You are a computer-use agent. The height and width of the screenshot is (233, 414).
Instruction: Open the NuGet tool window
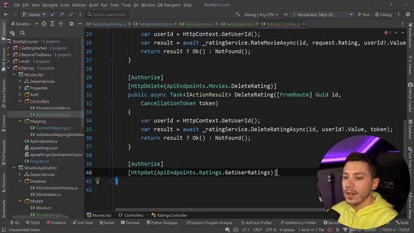(x=107, y=223)
